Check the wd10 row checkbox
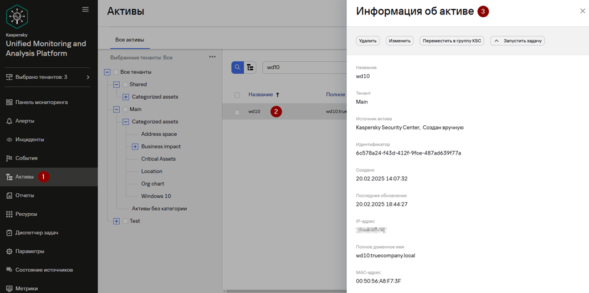589x293 pixels. (x=237, y=112)
